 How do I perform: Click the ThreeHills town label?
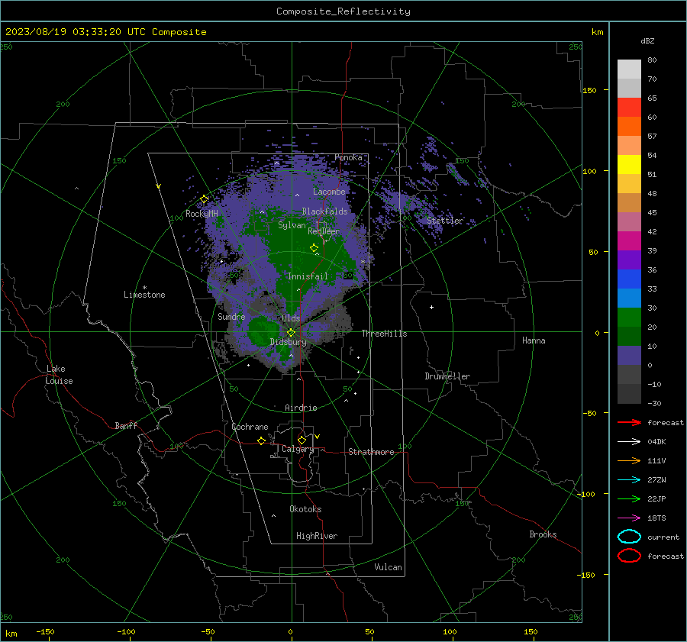tap(384, 334)
